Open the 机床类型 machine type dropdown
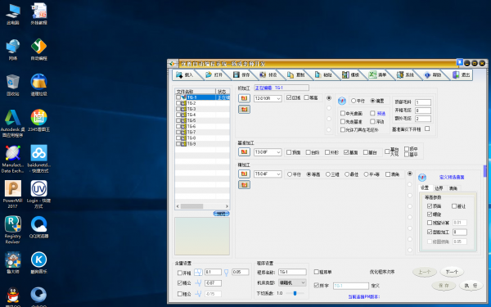Viewport: 491px width, 307px height. tap(292, 282)
